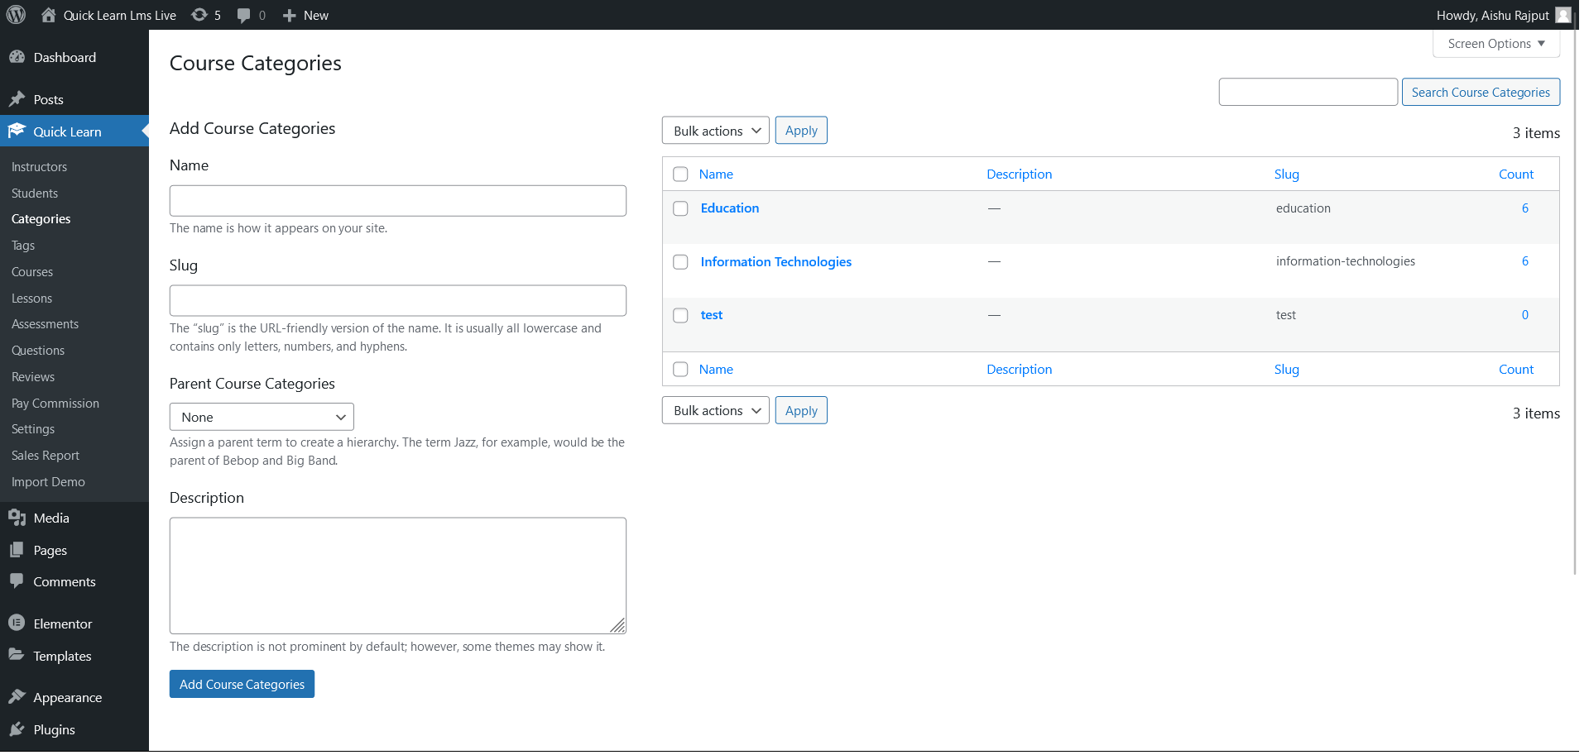The width and height of the screenshot is (1589, 755).
Task: Check the Information Technologies row checkbox
Action: coord(680,262)
